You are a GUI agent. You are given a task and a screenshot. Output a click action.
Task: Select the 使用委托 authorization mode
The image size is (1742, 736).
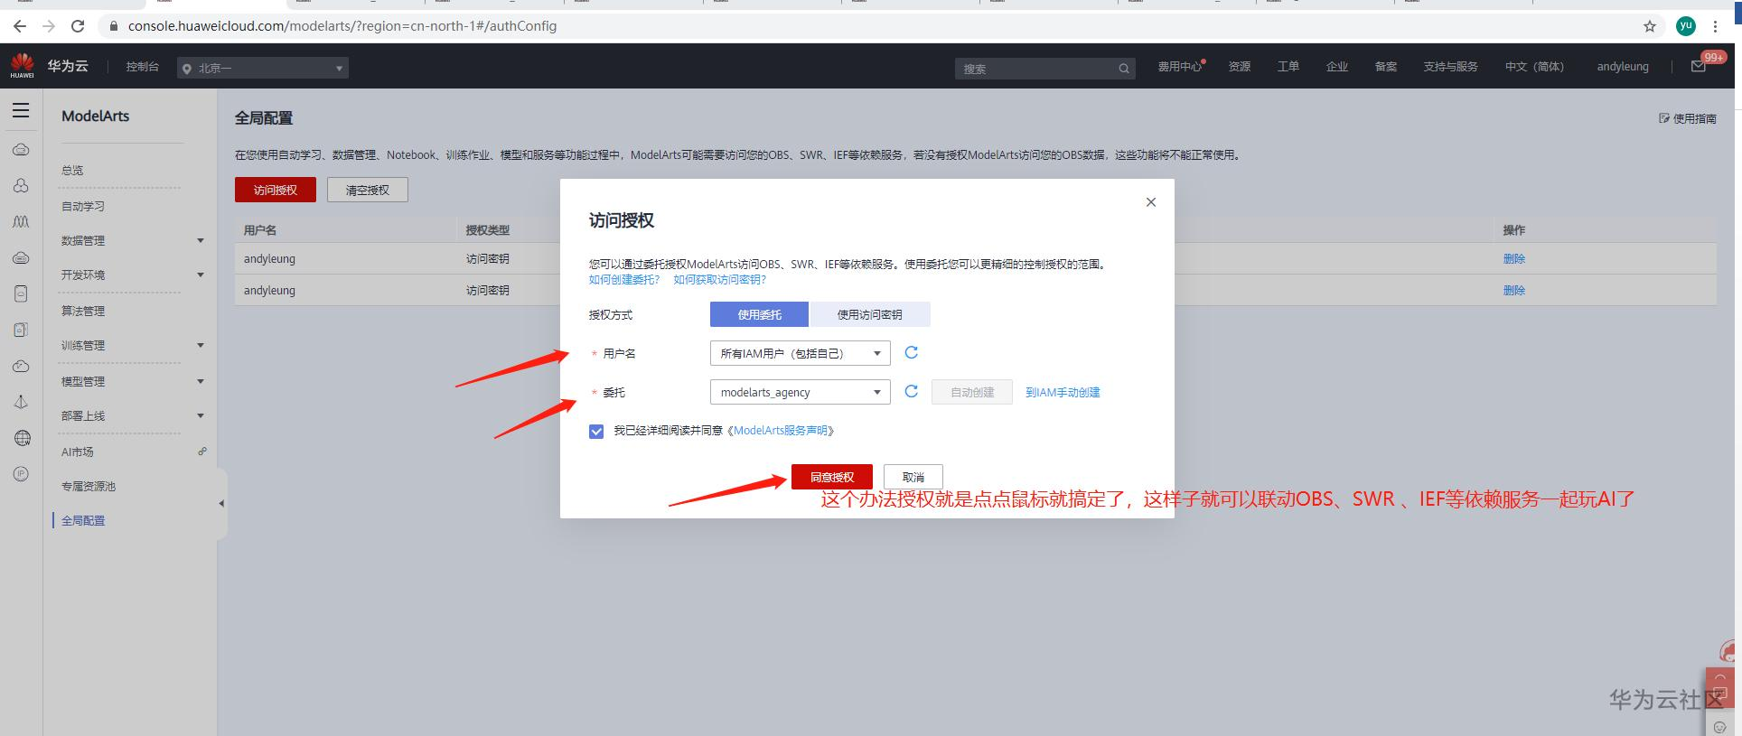(759, 314)
